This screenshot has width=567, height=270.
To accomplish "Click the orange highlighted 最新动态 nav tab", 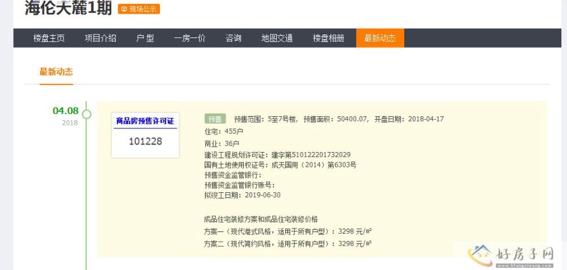I will tap(380, 39).
